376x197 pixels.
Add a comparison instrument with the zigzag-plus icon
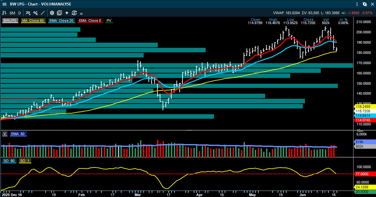point(35,13)
